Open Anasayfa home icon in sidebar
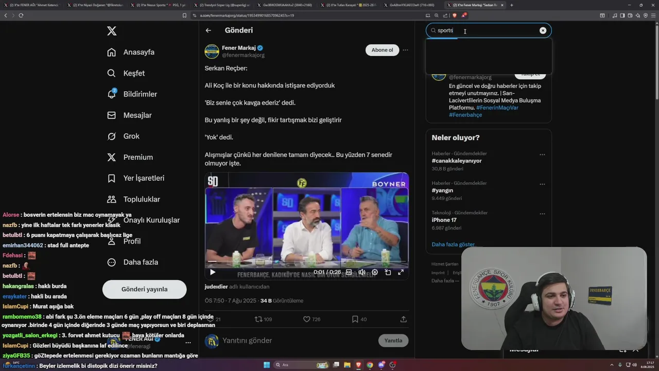Viewport: 659px width, 371px height. [x=111, y=52]
